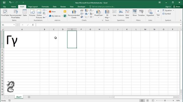This screenshot has height=102, width=183.
Task: Open the Office Store
Action: (x=52, y=12)
